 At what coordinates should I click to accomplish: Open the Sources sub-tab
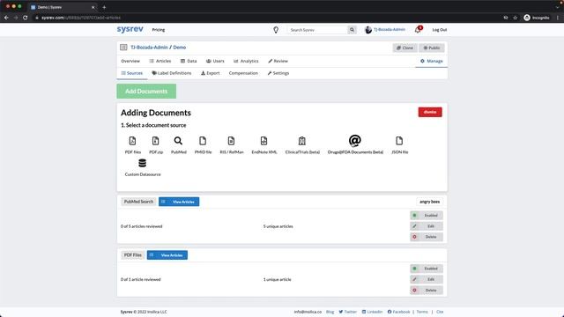coord(132,73)
